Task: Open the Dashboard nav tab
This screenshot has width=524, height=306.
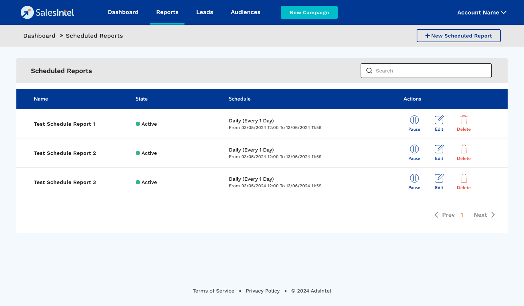Action: [123, 12]
